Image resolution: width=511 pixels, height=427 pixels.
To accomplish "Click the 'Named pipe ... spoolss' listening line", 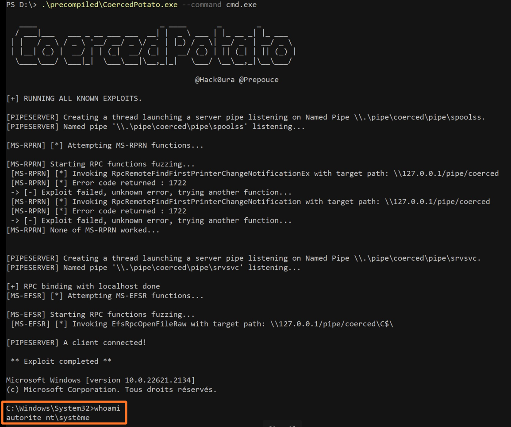I will click(156, 127).
